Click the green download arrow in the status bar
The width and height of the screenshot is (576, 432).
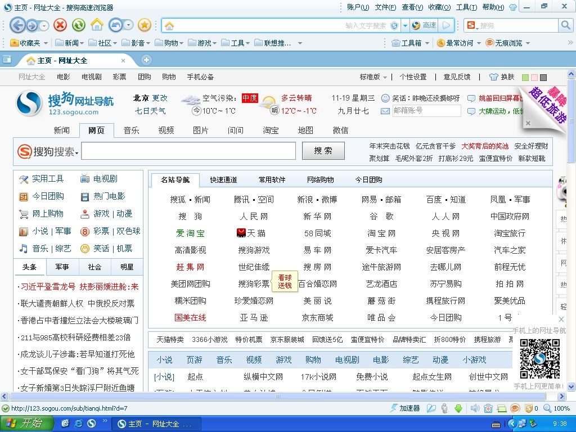458,408
